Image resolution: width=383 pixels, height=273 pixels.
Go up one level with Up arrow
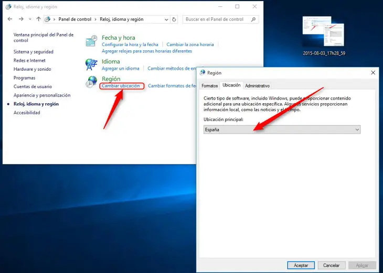point(38,19)
